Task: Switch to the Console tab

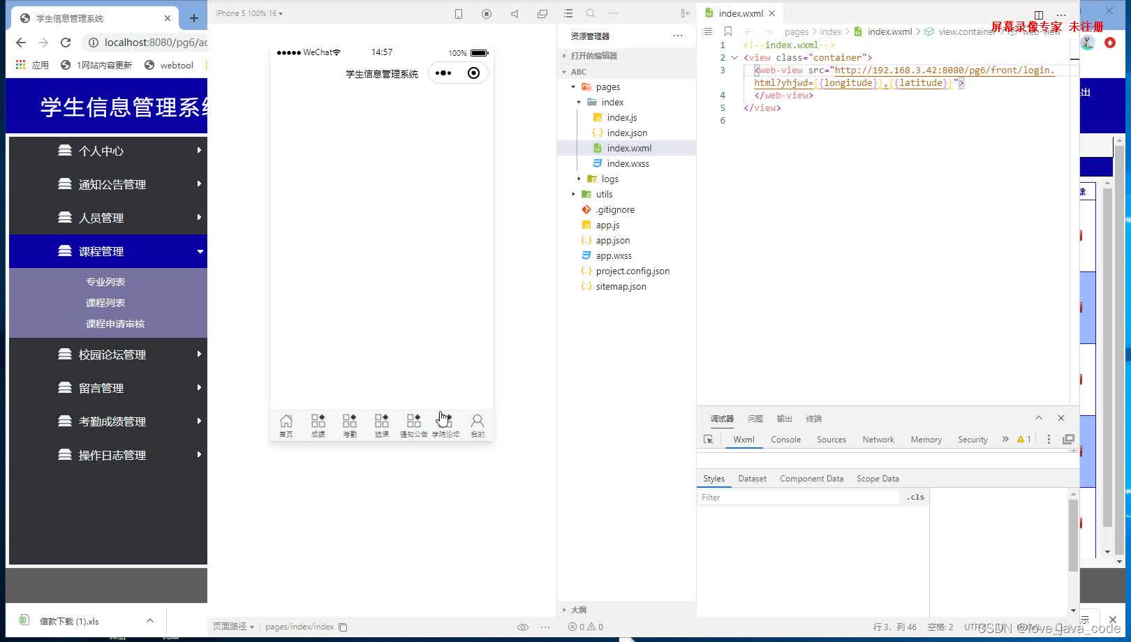Action: point(785,440)
